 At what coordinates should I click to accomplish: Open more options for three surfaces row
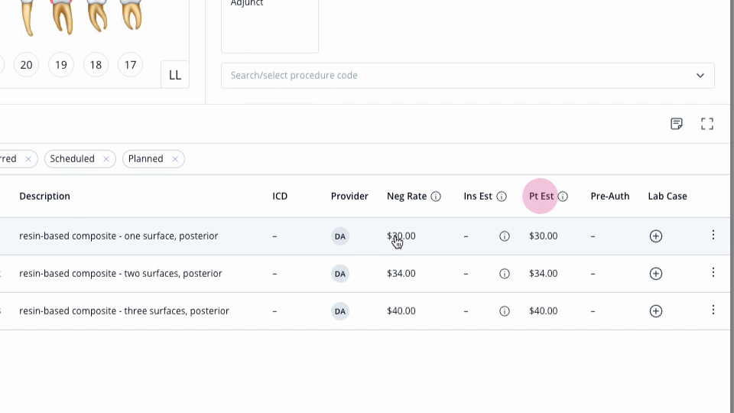click(x=713, y=310)
